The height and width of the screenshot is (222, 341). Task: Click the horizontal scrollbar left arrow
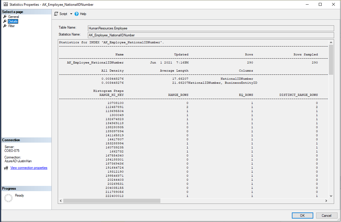61,201
